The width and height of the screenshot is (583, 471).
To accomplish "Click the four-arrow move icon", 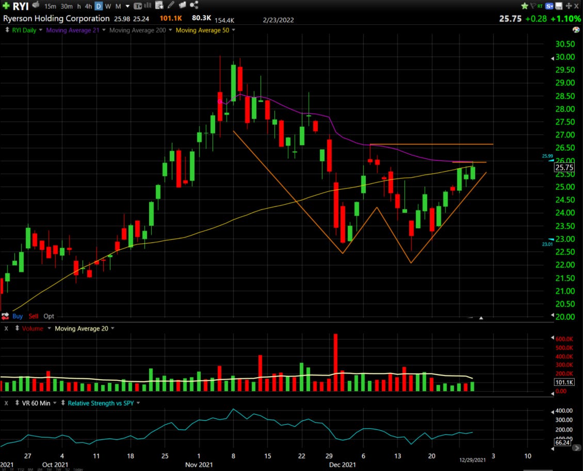I will 569,6.
